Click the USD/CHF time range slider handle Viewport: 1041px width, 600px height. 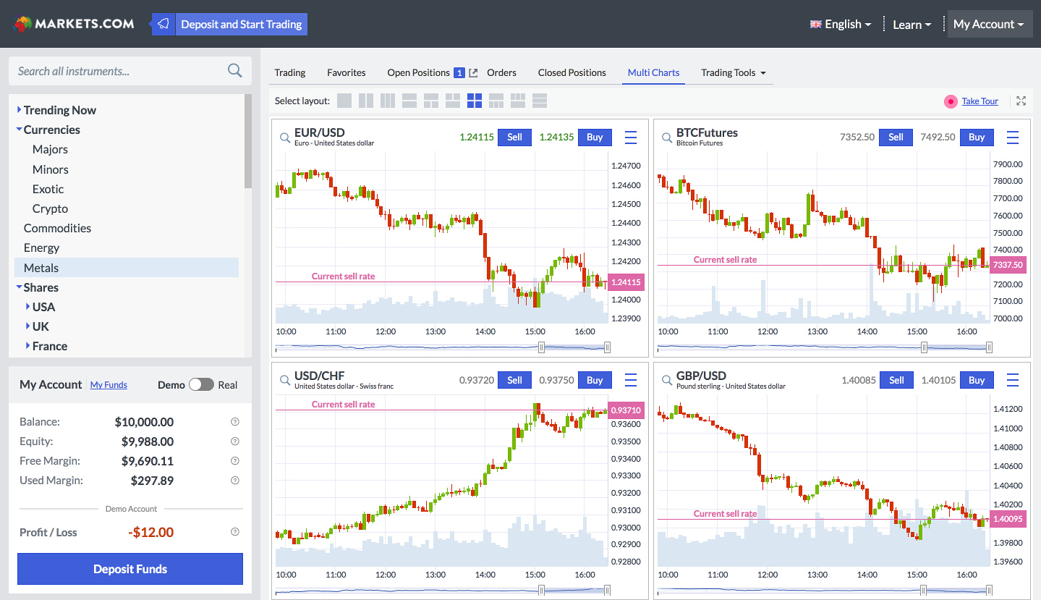click(x=541, y=591)
